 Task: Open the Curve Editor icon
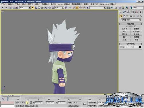(x=120, y=8)
